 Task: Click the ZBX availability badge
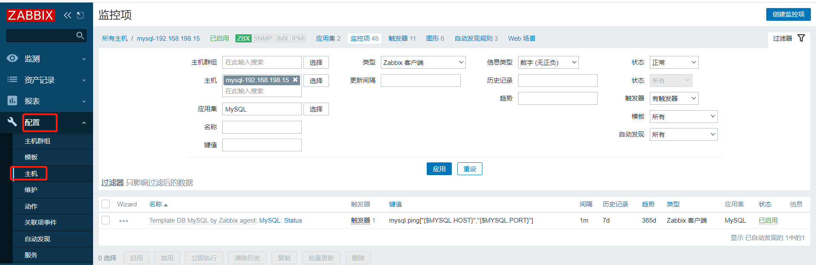pos(244,38)
